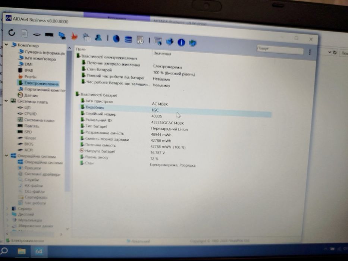Open the Report page icon in toolbar
Screen dimensions: 348x261
point(24,34)
